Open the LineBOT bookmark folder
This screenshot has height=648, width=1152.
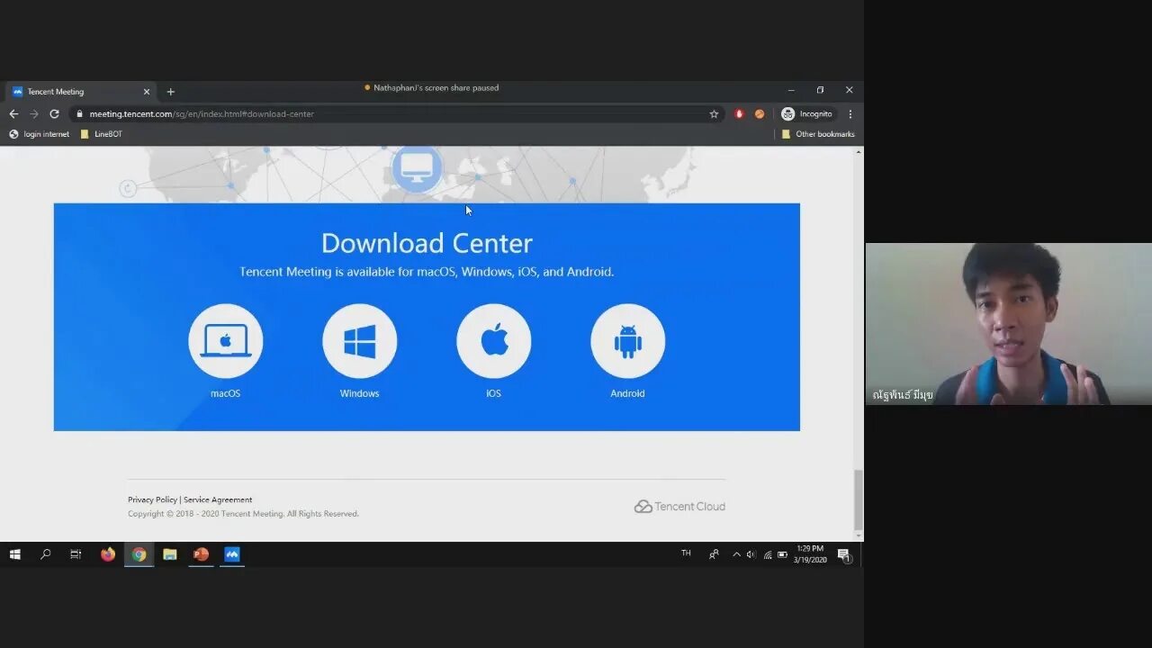point(101,134)
